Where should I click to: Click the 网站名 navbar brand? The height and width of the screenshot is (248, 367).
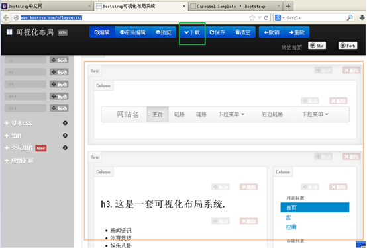click(x=128, y=114)
